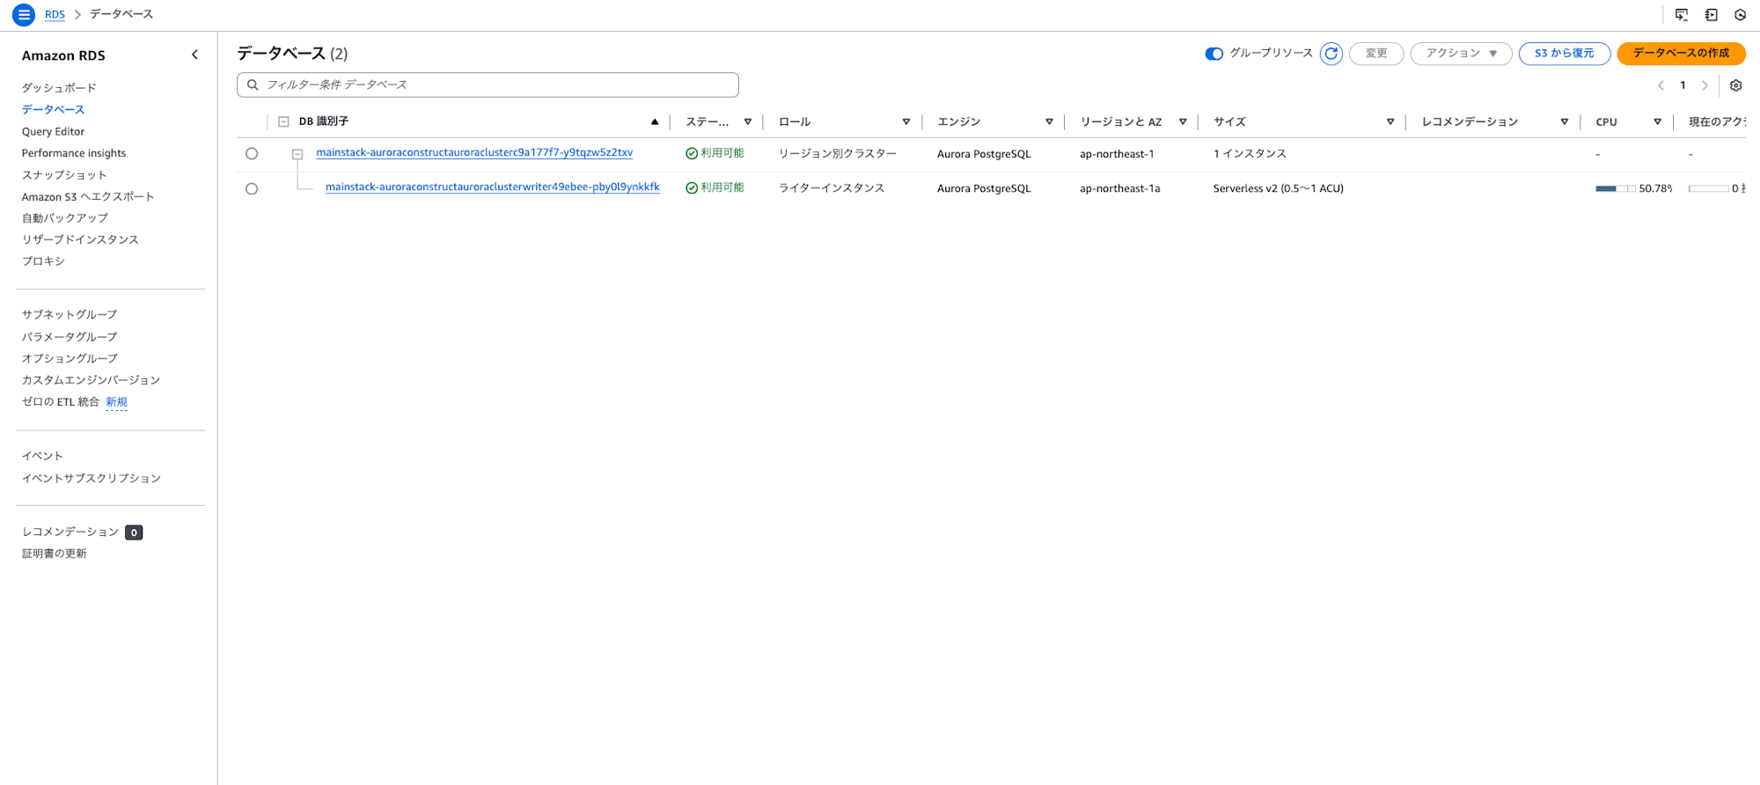Click データベースの作成 button

(1681, 54)
